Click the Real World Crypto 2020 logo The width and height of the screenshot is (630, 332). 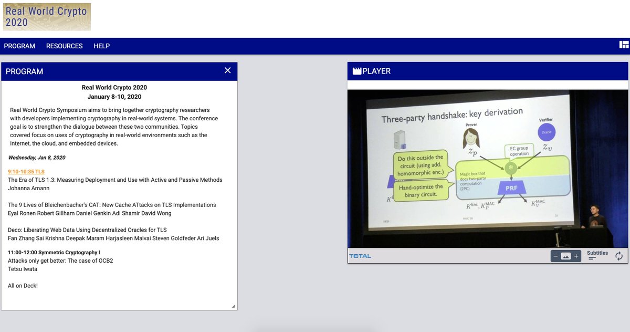tap(47, 17)
